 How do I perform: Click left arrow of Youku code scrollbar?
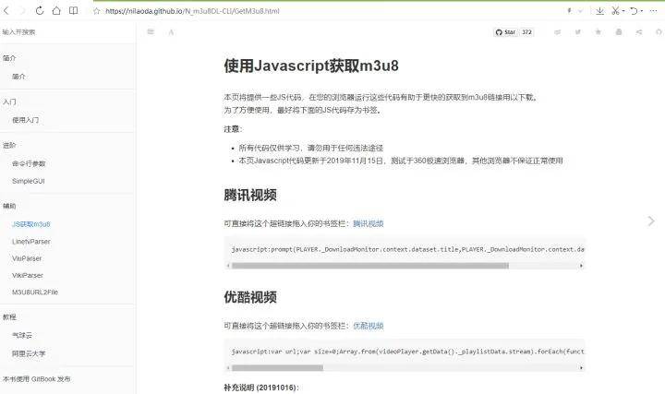(228, 368)
